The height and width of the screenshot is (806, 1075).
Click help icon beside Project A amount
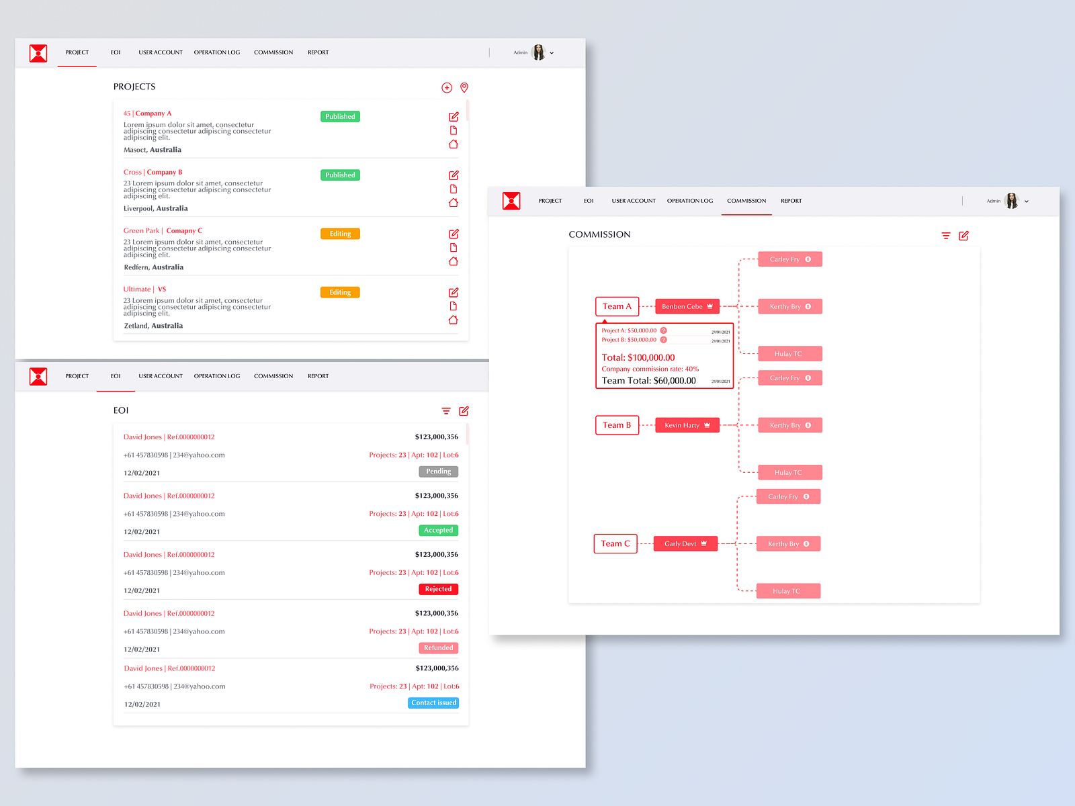click(664, 330)
